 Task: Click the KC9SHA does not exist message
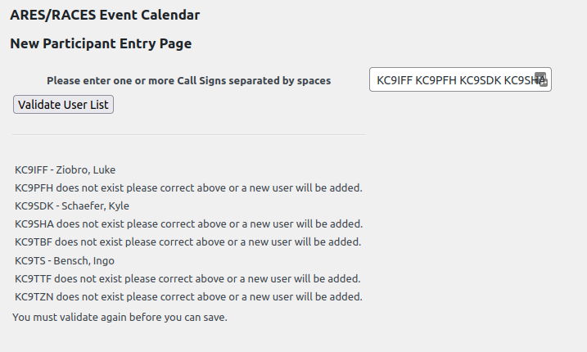(188, 224)
